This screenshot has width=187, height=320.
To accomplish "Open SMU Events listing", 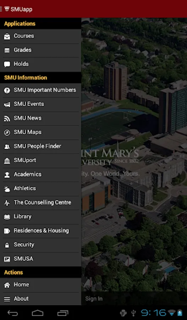I will click(x=40, y=105).
